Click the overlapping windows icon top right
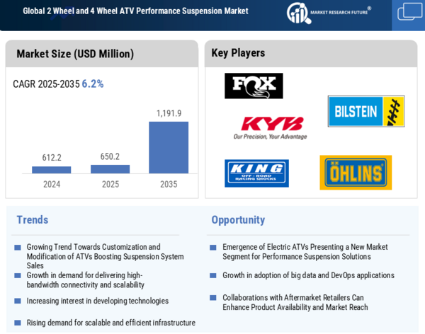This screenshot has width=425, height=334. pos(409,12)
